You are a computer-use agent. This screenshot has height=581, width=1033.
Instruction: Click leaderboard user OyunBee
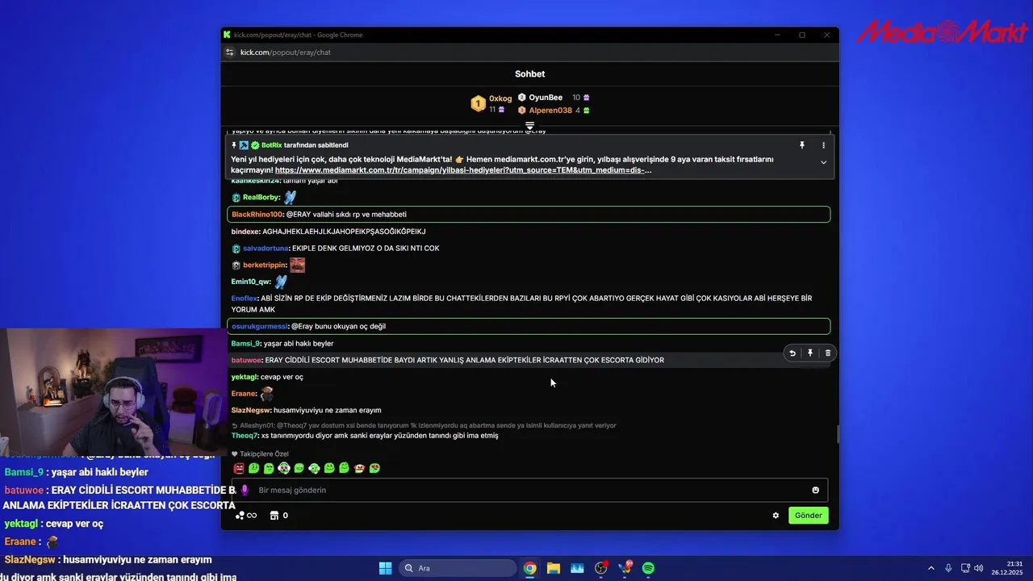pyautogui.click(x=546, y=98)
